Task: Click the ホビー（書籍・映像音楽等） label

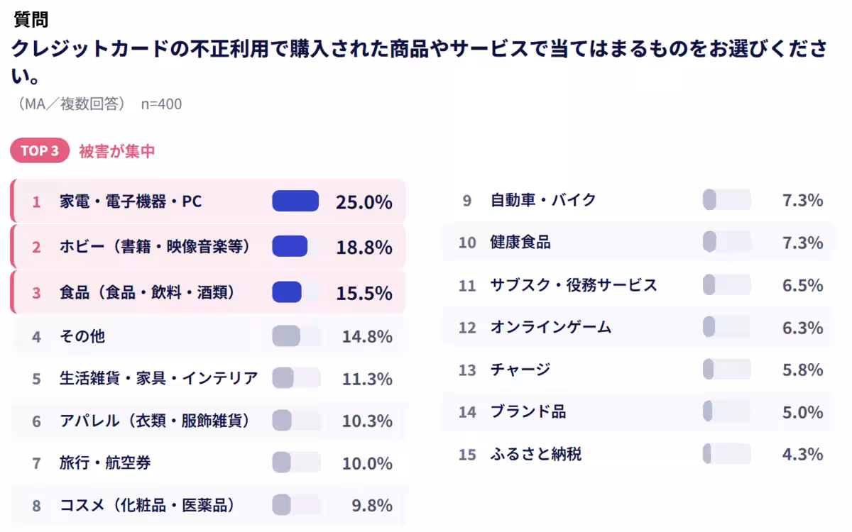Action: 155,247
